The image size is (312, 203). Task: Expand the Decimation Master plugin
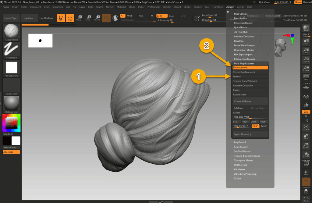[x=244, y=50]
